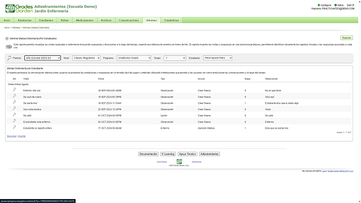View details of 'Enfermo otra vez' visit
This screenshot has height=203, width=361.
pos(14,90)
